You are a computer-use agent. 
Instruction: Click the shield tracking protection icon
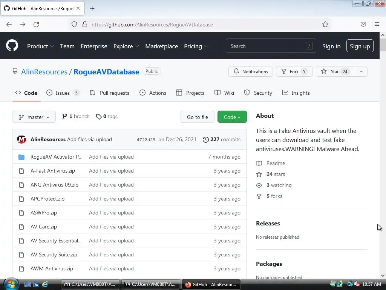tap(74, 24)
